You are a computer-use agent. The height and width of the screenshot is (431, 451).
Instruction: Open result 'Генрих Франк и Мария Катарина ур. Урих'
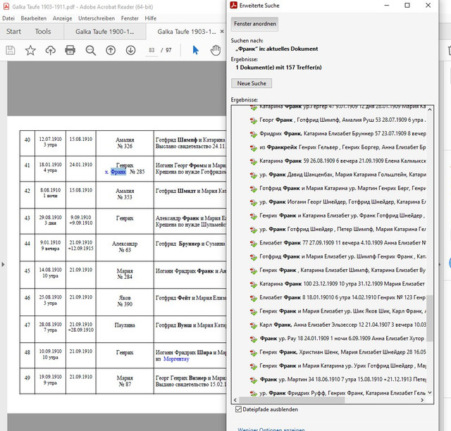tap(342, 366)
